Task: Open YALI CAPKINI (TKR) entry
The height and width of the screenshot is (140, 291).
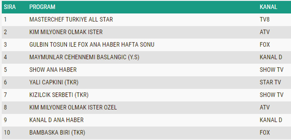Action: point(54,82)
